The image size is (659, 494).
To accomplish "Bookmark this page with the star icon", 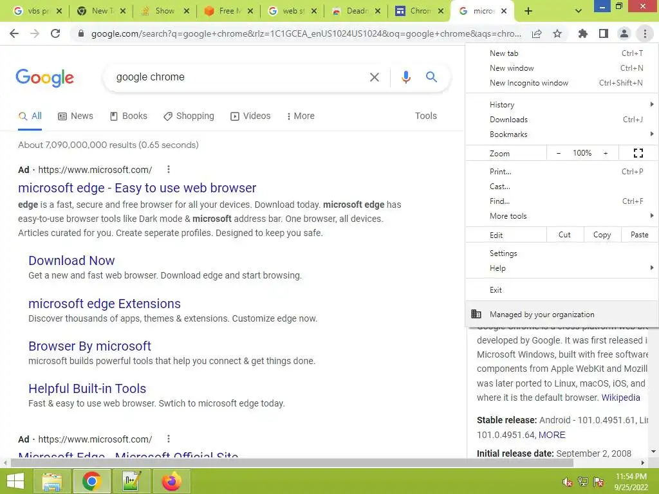I will (x=557, y=33).
